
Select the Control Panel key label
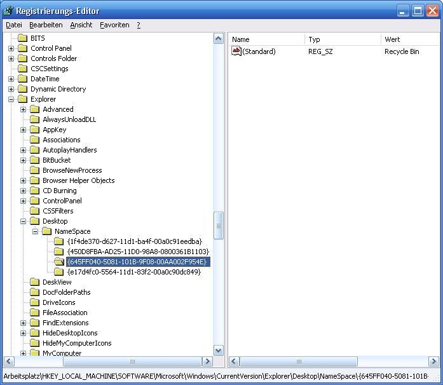click(x=51, y=48)
